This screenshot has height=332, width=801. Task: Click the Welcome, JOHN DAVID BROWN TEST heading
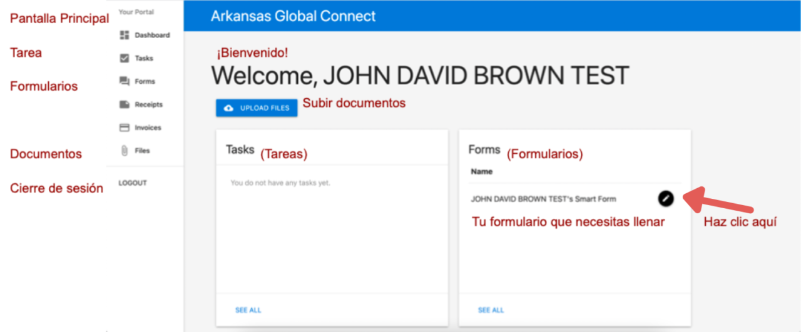point(420,76)
